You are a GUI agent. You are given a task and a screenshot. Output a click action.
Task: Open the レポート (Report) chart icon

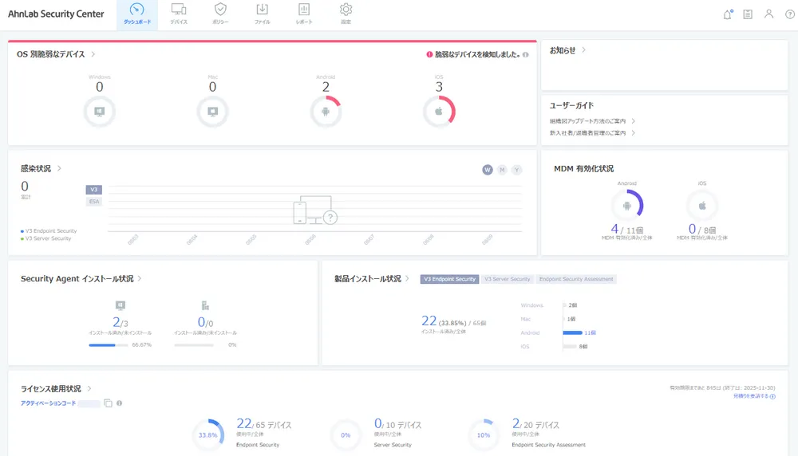coord(304,14)
